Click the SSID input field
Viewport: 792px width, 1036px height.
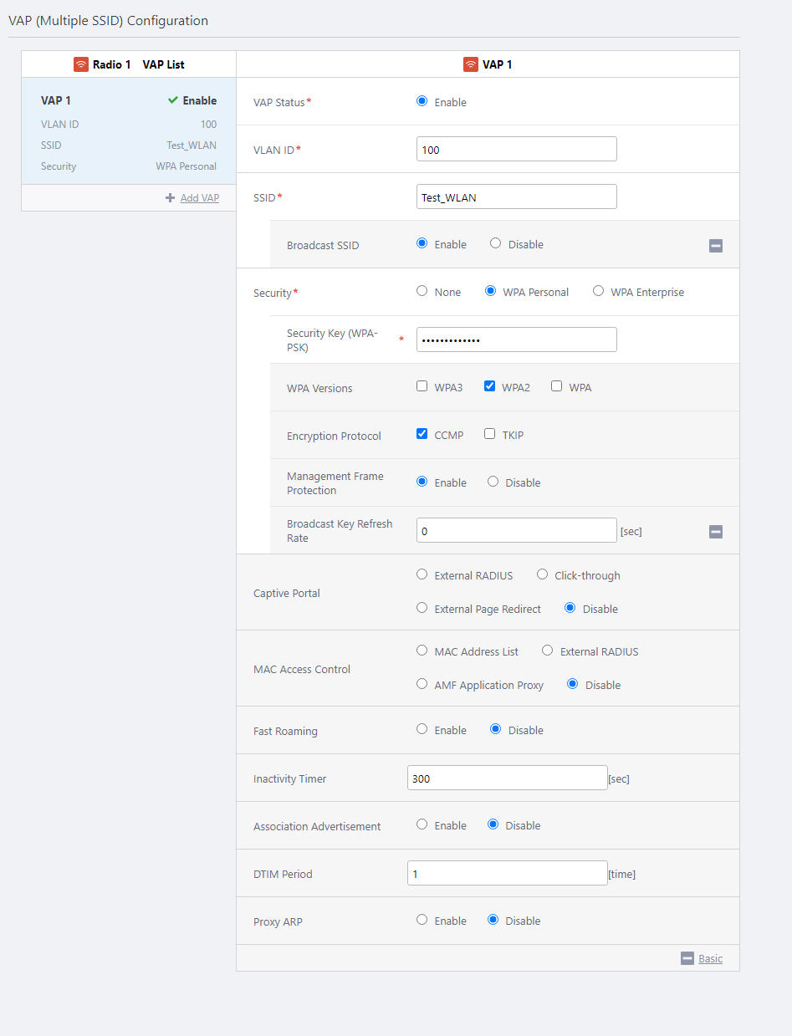tap(516, 196)
